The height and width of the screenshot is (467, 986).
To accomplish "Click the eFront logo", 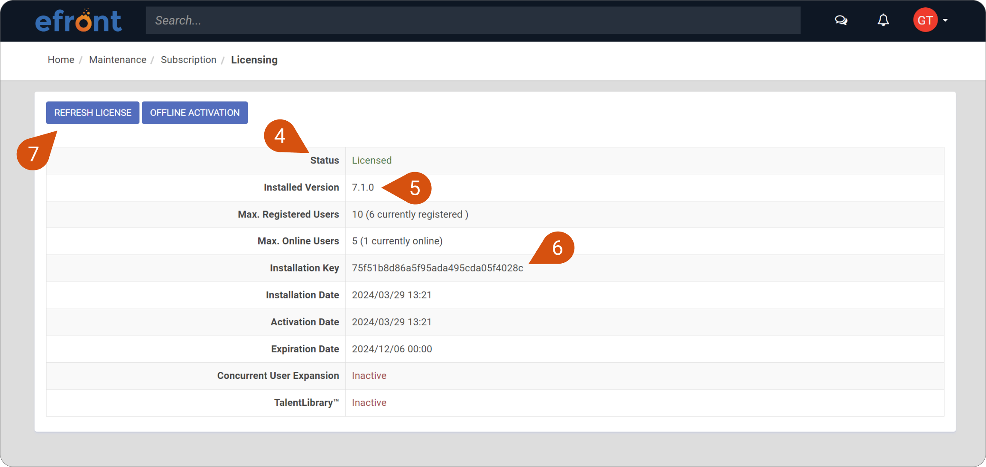I will point(78,20).
